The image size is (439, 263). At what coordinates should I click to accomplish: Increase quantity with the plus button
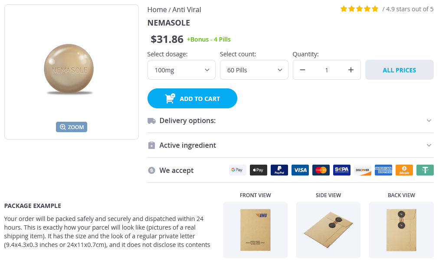point(351,70)
